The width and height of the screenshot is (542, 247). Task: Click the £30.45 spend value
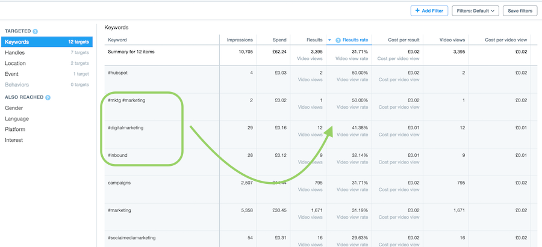279,210
